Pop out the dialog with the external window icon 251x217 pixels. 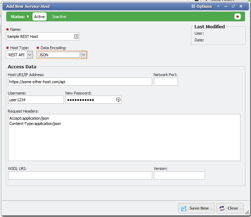point(233,6)
